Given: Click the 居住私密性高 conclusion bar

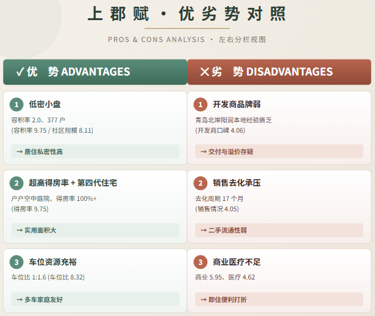Looking at the screenshot, I should click(95, 152).
